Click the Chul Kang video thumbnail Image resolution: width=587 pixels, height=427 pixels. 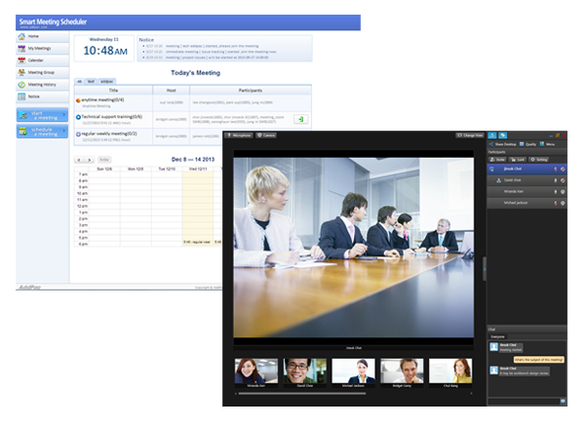450,370
